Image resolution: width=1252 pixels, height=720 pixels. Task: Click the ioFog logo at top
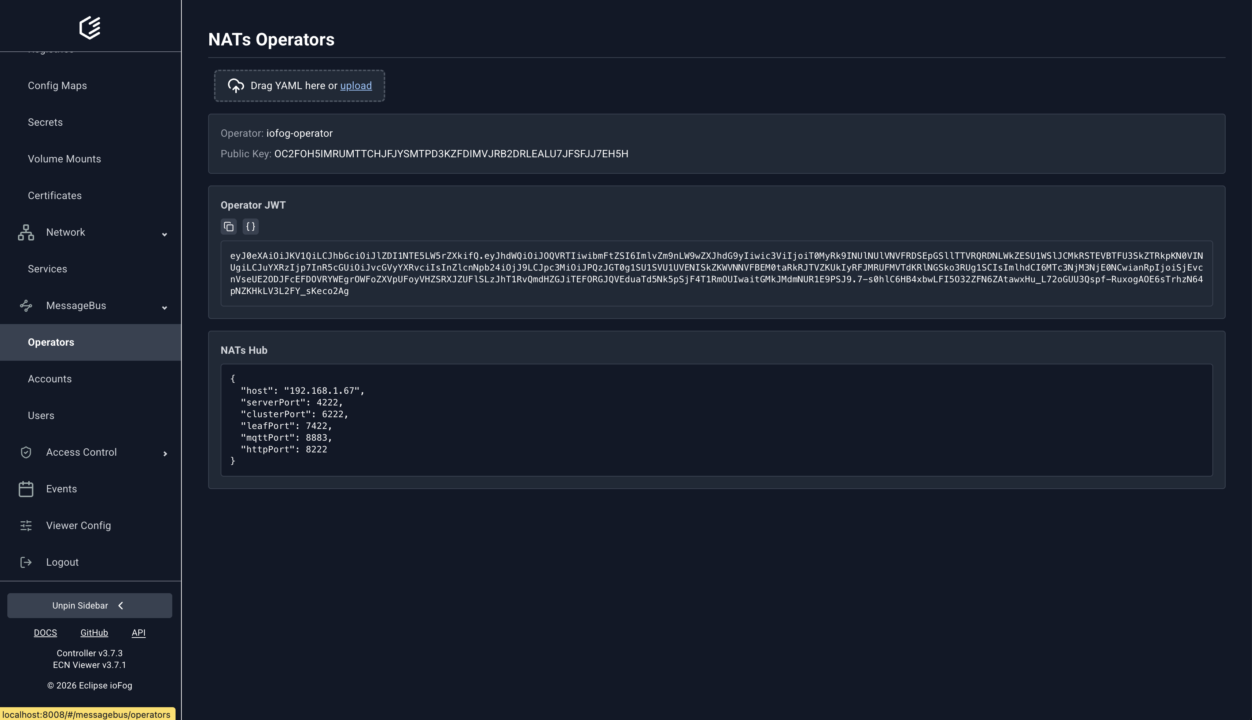90,27
